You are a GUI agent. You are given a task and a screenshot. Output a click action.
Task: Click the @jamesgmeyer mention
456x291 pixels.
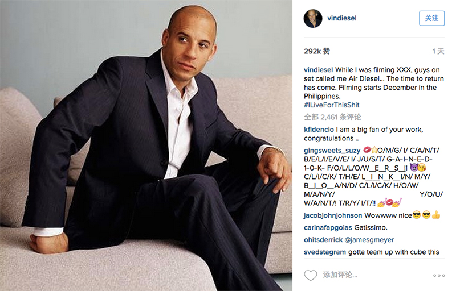(x=369, y=240)
